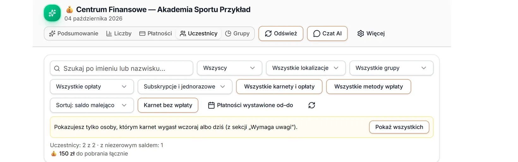
Task: Click the '04 października 2026' date text
Action: [x=93, y=19]
